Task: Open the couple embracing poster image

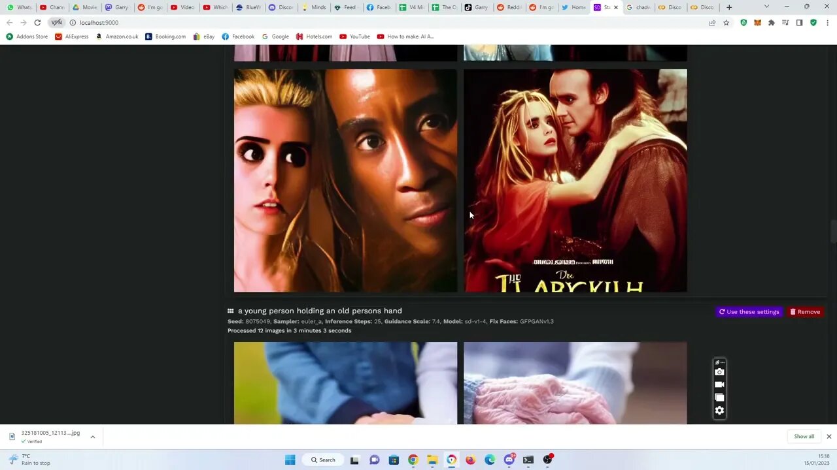Action: (575, 181)
